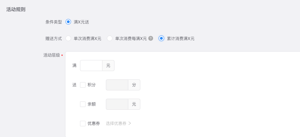This screenshot has height=137, width=300.
Task: Click the 条件类型 field label
Action: 54,22
